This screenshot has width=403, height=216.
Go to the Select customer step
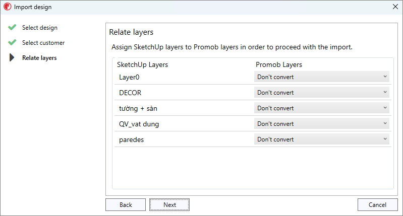pyautogui.click(x=43, y=43)
